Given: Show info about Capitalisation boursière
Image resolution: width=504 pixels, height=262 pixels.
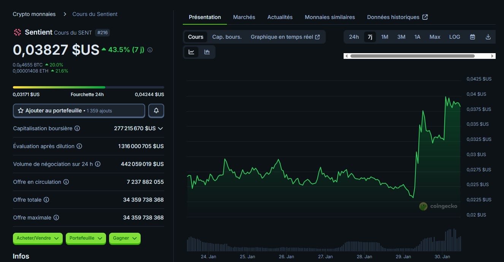Looking at the screenshot, I should (x=77, y=128).
